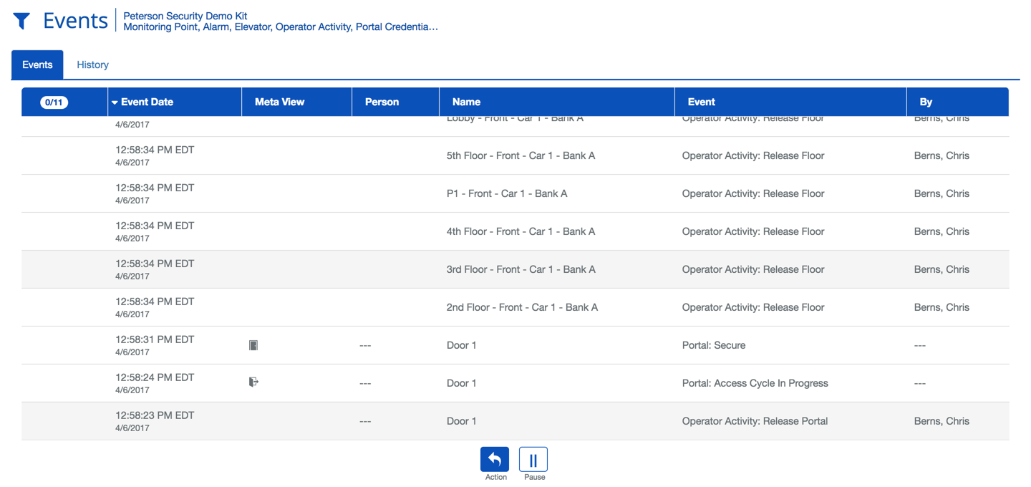
Task: Click the Action reply-arrow button
Action: tap(495, 460)
